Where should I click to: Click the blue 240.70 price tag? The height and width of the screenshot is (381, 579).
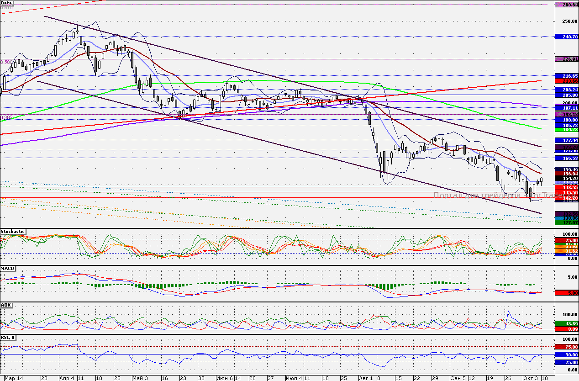coord(567,37)
